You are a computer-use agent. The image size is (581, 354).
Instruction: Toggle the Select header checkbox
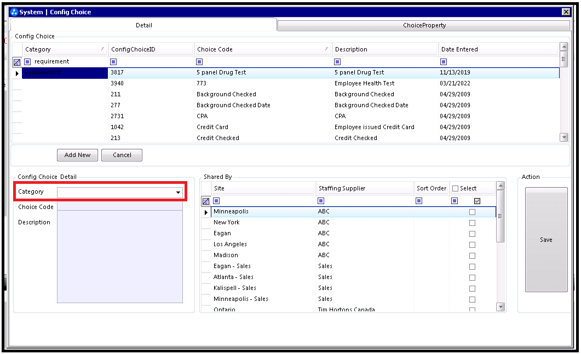(456, 188)
